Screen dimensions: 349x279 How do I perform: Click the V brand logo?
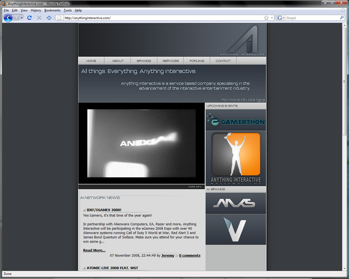[x=236, y=230]
